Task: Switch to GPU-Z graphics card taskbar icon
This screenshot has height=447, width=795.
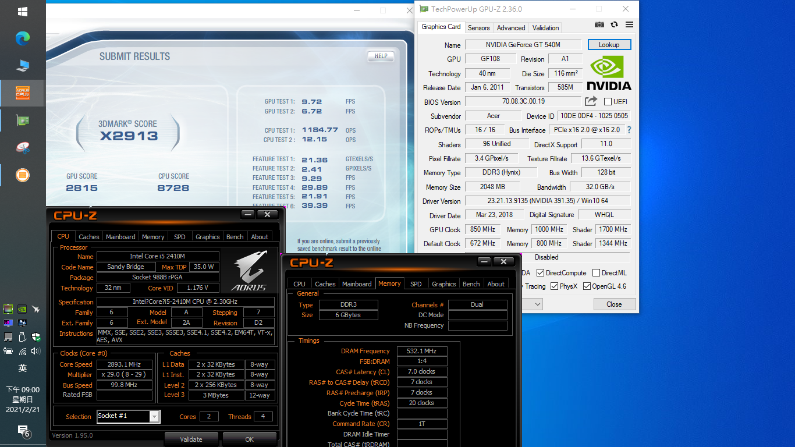Action: 23,120
